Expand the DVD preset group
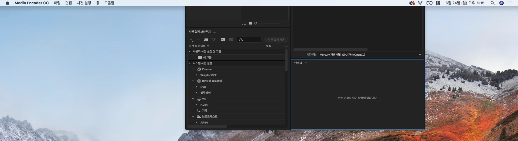 click(x=196, y=87)
